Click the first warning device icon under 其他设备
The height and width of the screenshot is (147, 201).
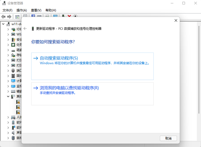pyautogui.click(x=18, y=102)
